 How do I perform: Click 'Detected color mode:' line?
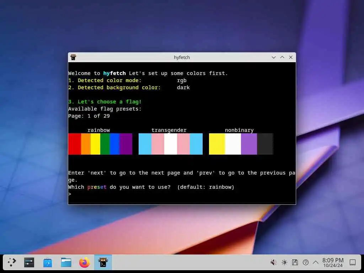(x=105, y=80)
